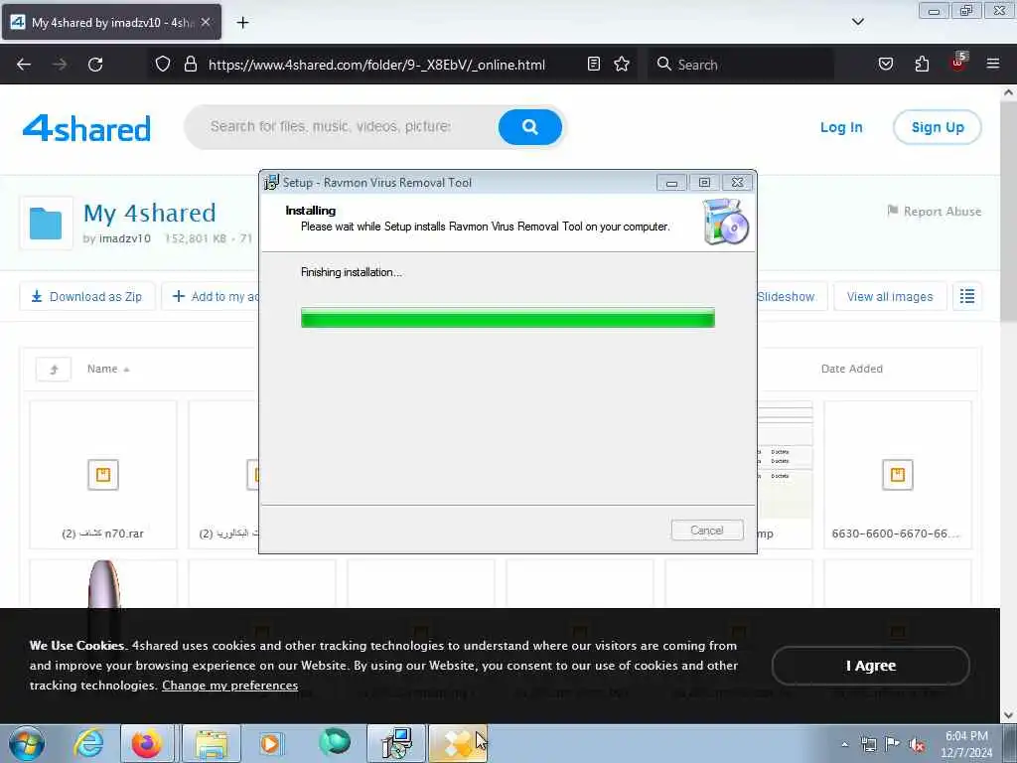Click the Firefox Search box
1017x763 pixels.
[x=741, y=65]
